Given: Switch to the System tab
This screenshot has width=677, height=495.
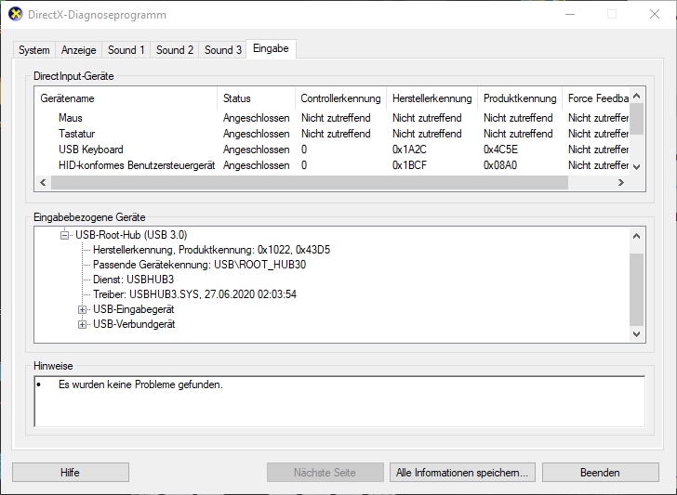Looking at the screenshot, I should click(x=34, y=50).
